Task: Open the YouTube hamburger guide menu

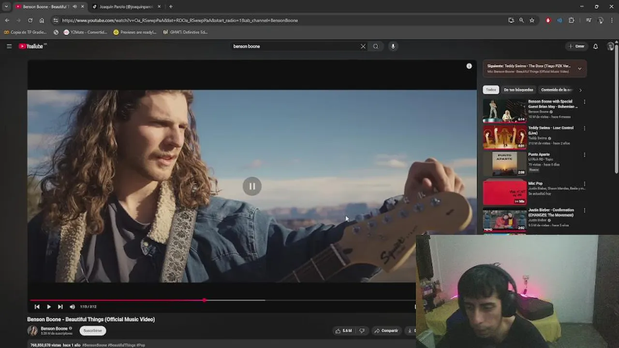Action: click(9, 46)
